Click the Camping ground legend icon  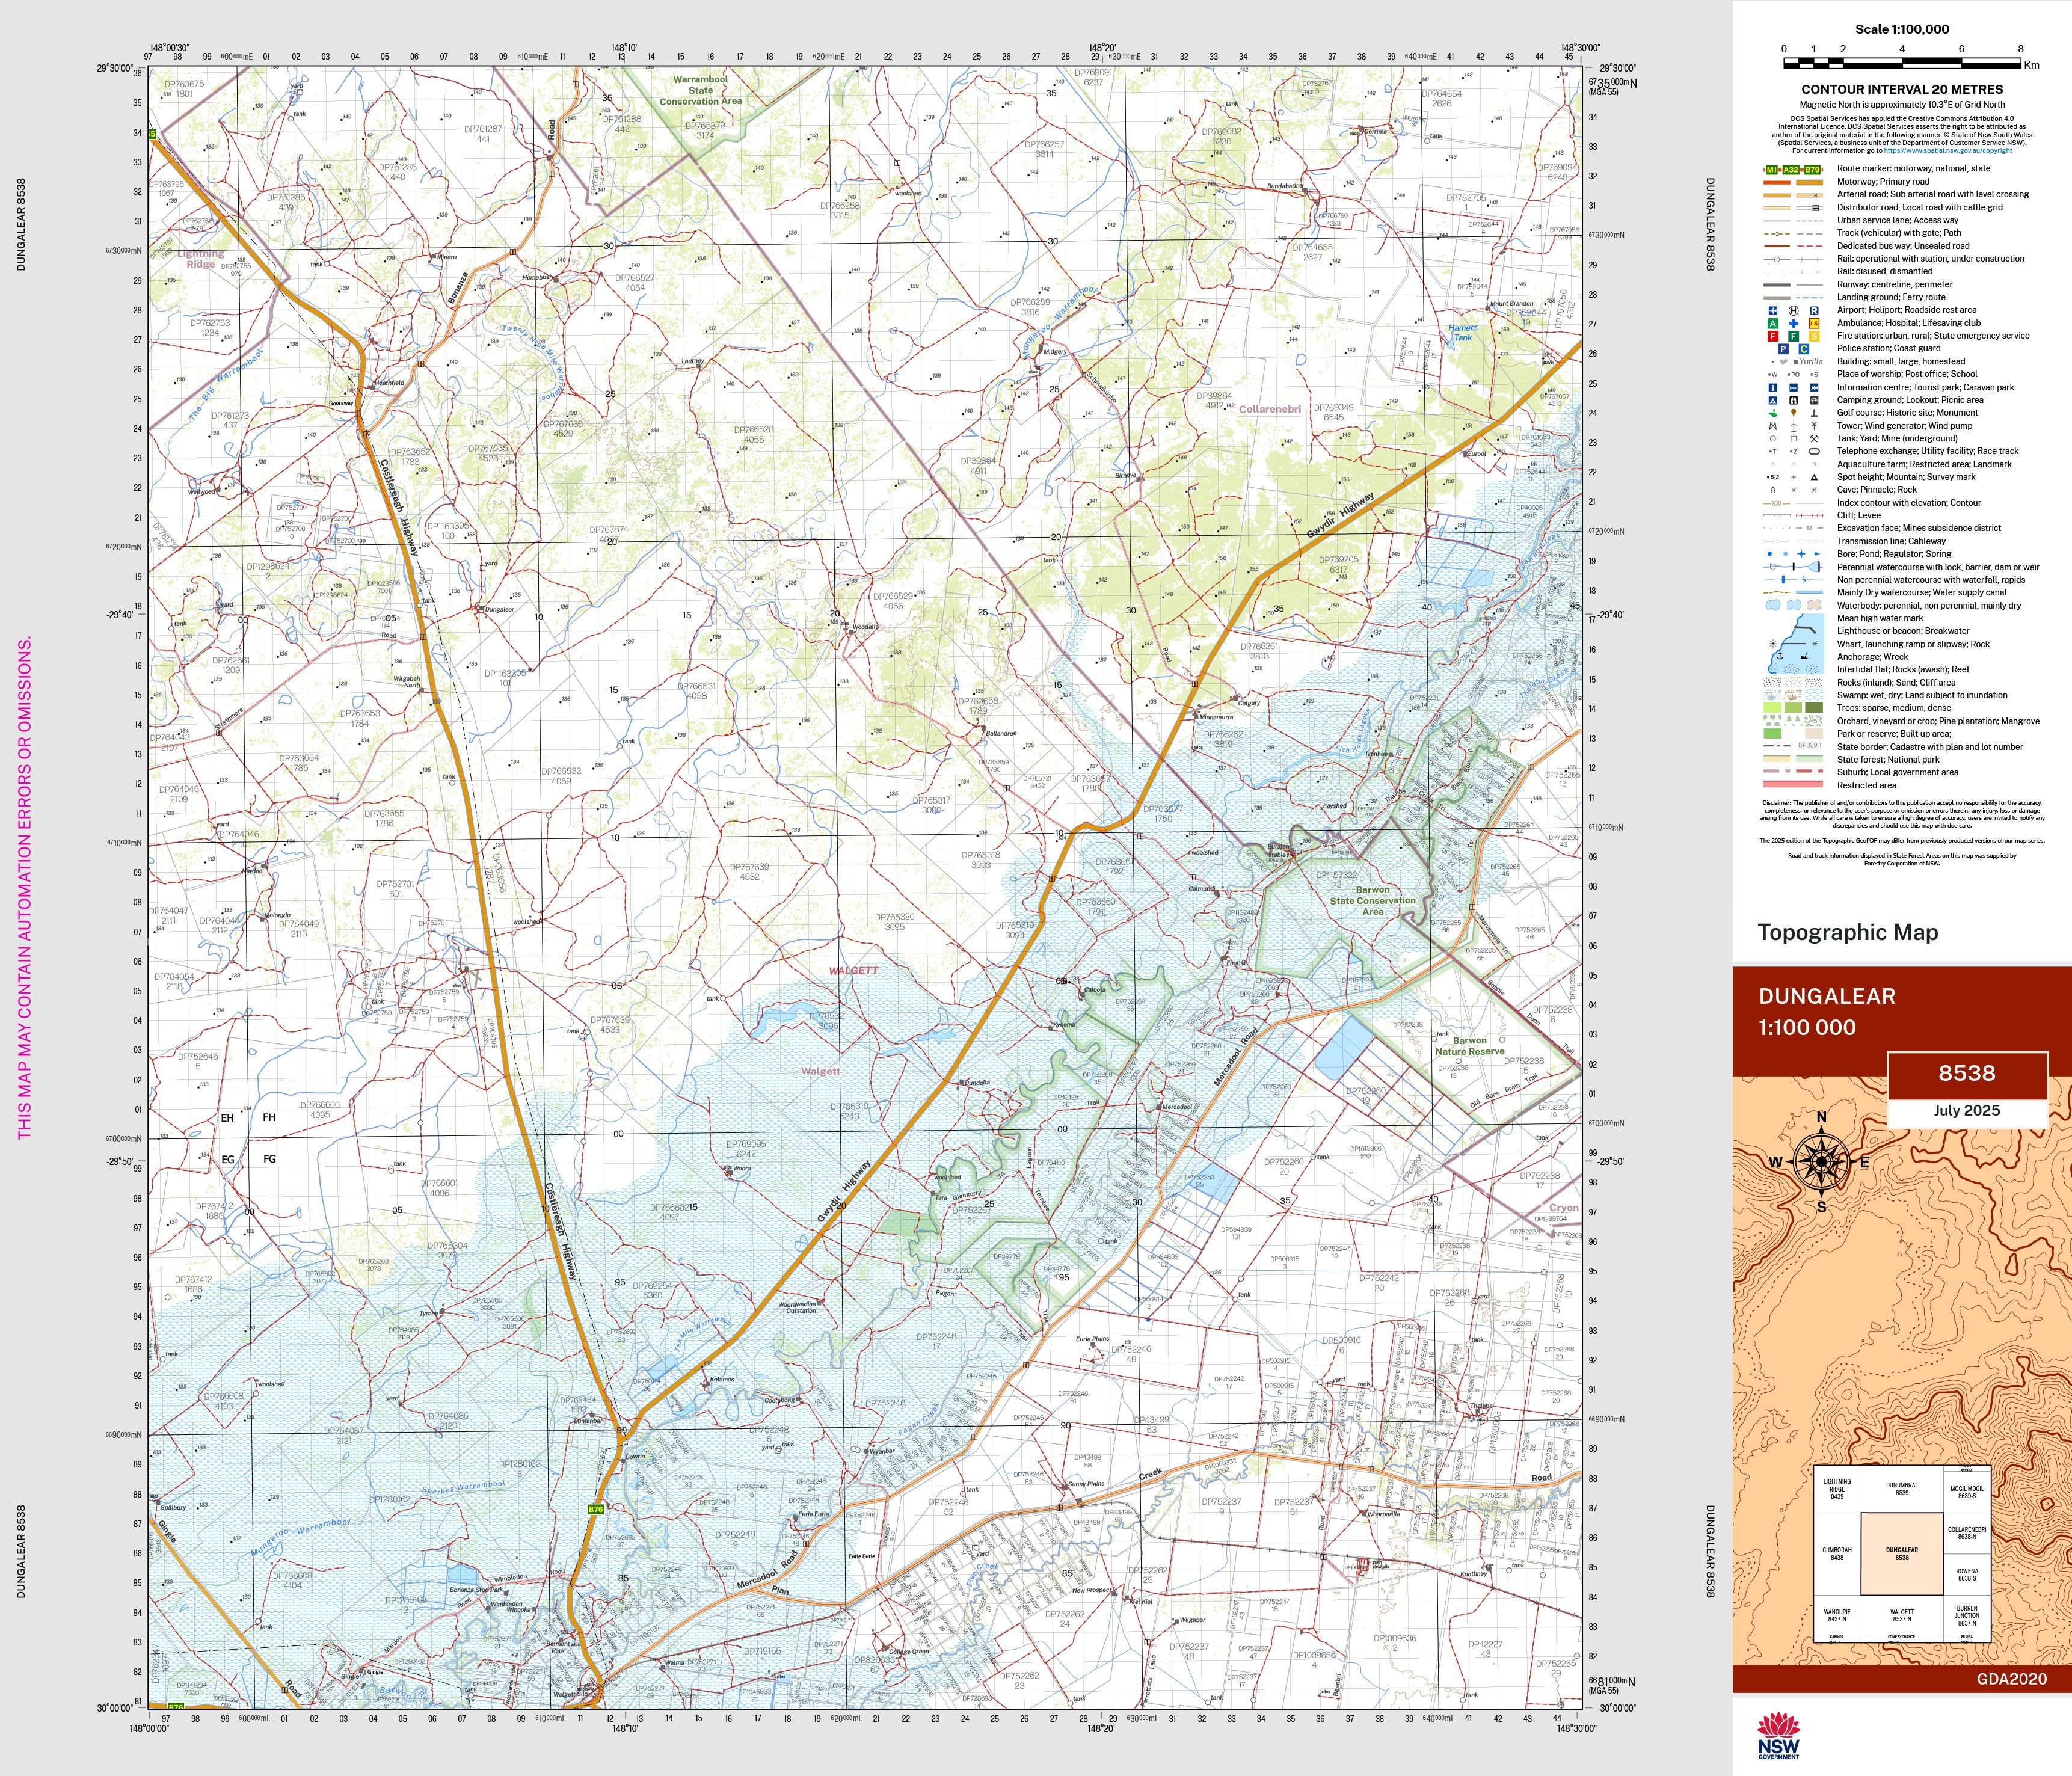point(1773,400)
